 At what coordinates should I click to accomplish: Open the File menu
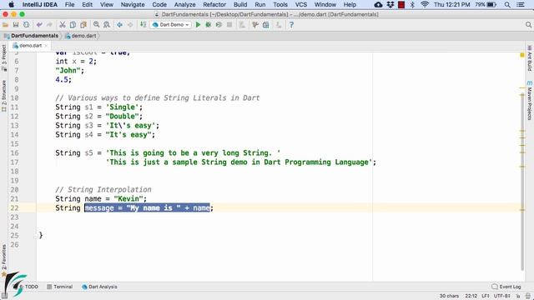click(x=69, y=4)
